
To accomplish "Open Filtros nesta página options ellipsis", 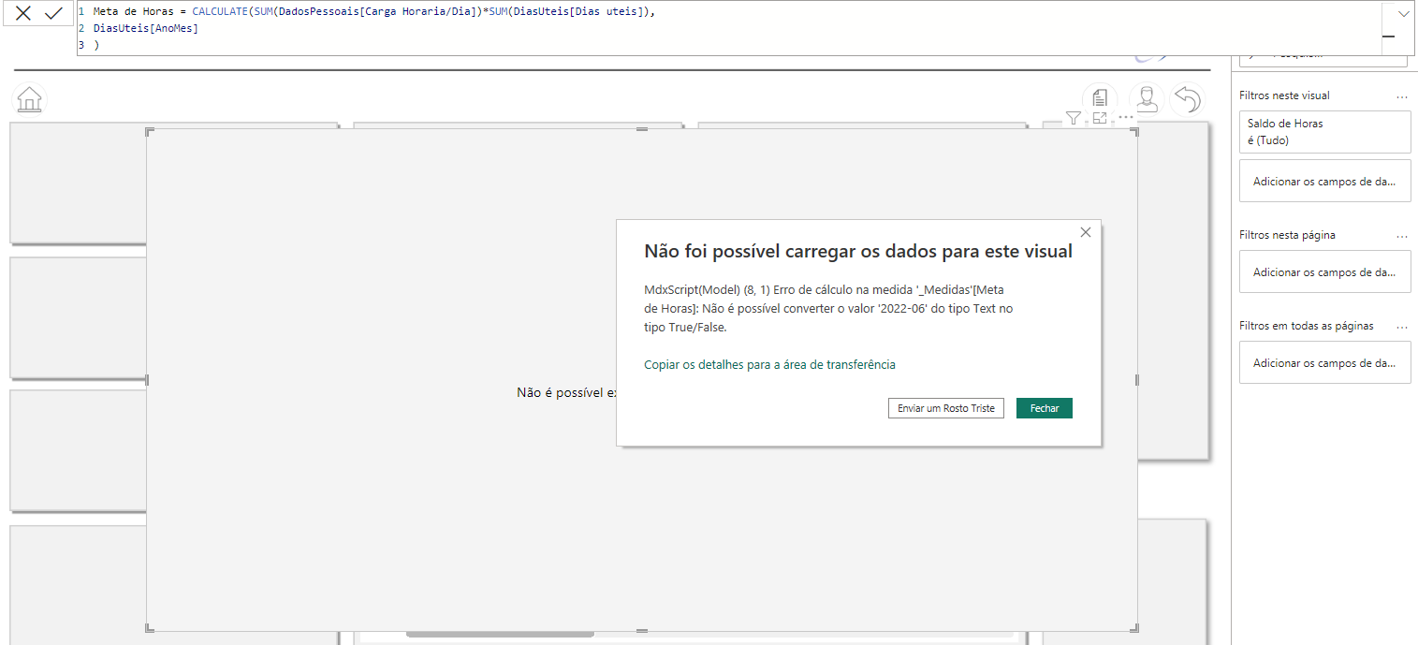I will [x=1402, y=236].
